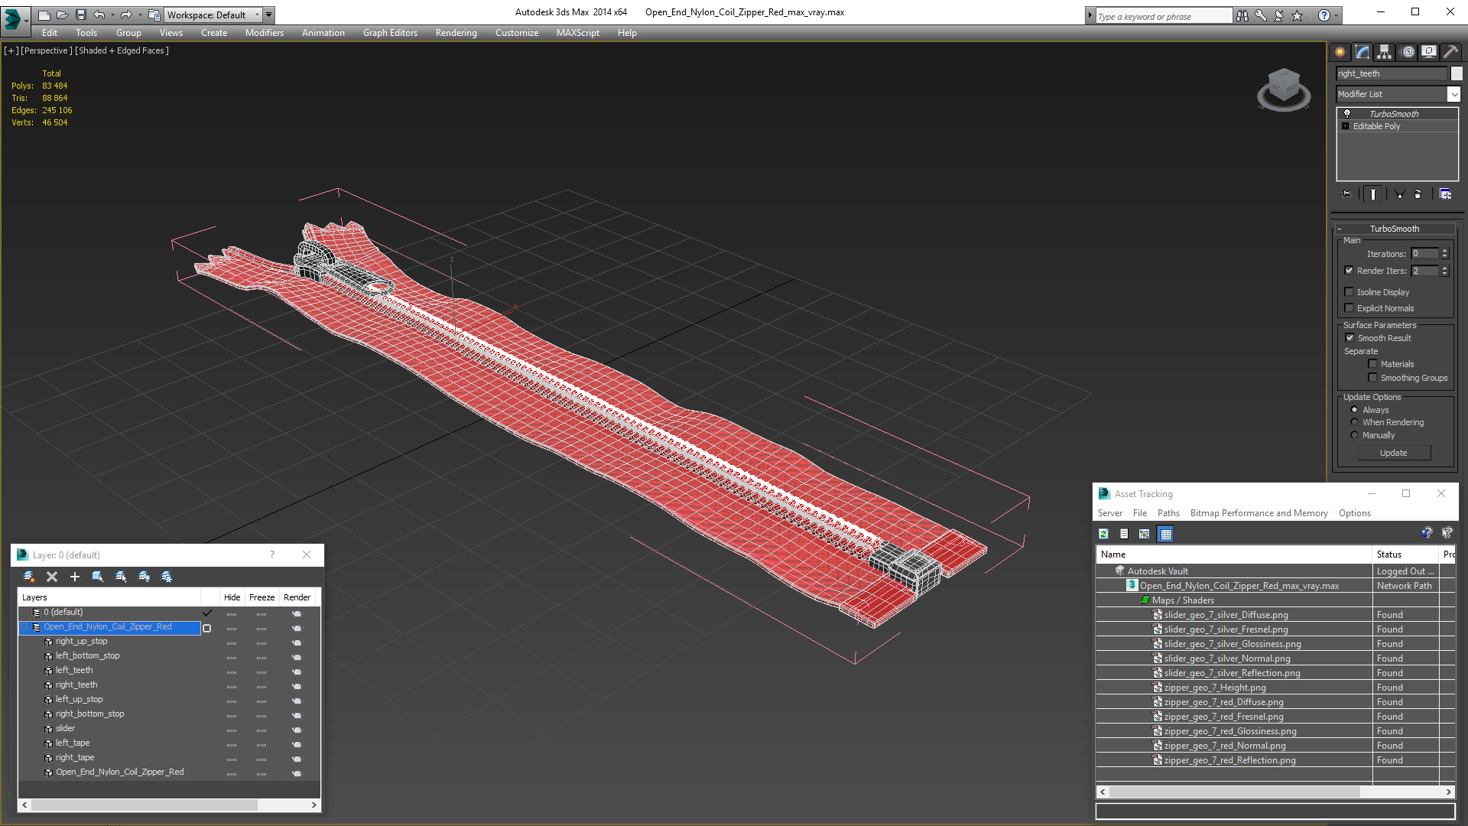Image resolution: width=1468 pixels, height=826 pixels.
Task: Toggle TurboSmooth lightbulb in modifier stack
Action: pos(1347,113)
